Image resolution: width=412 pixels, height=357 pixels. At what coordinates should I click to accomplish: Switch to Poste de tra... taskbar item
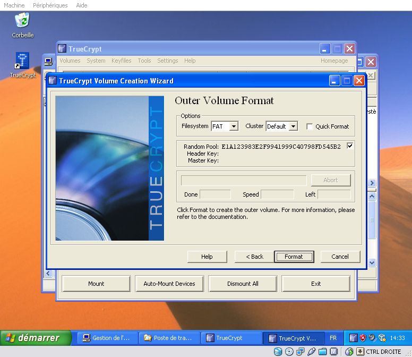[x=169, y=338]
